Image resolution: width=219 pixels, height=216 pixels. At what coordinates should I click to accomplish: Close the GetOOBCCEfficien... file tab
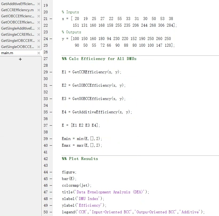click(x=39, y=22)
